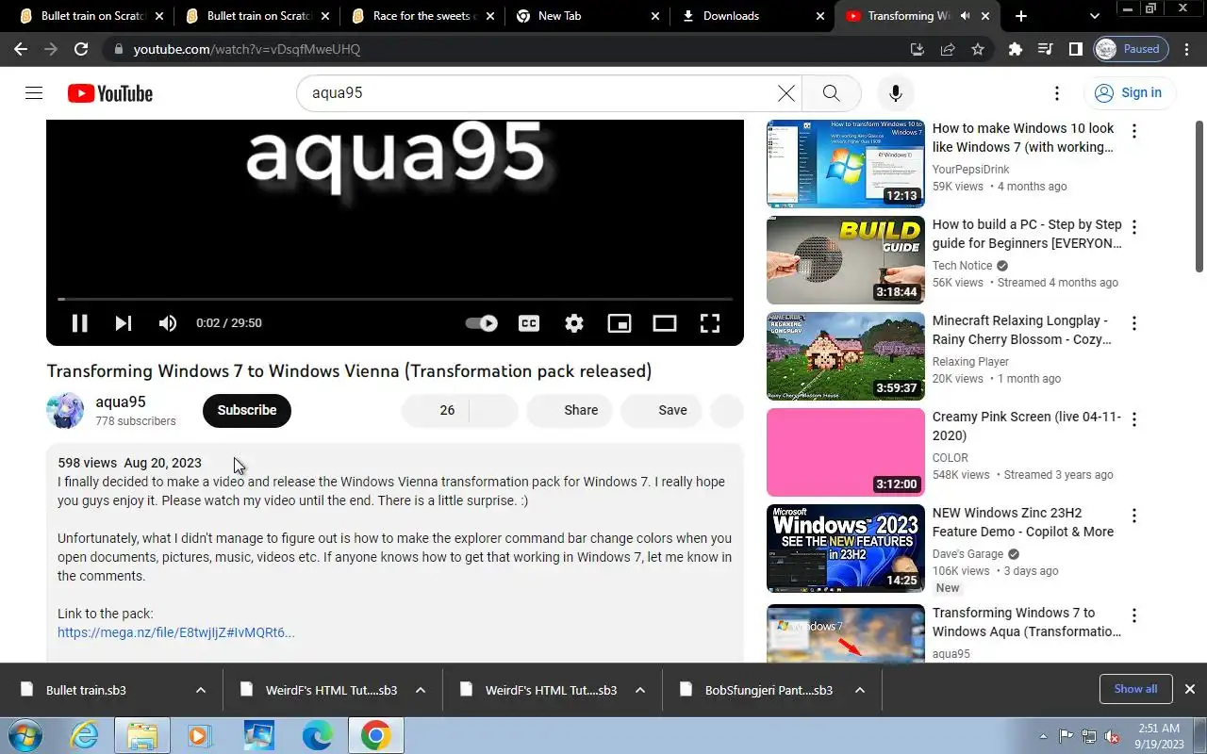Clear the search box text
1207x754 pixels.
pos(785,92)
